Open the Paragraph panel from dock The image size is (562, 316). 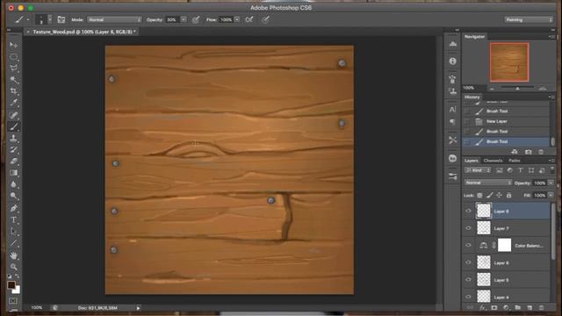pyautogui.click(x=453, y=122)
